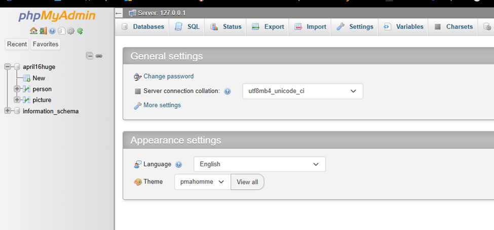Click the Home icon under phpMyAdmin logo
This screenshot has width=494, height=230.
(x=33, y=31)
